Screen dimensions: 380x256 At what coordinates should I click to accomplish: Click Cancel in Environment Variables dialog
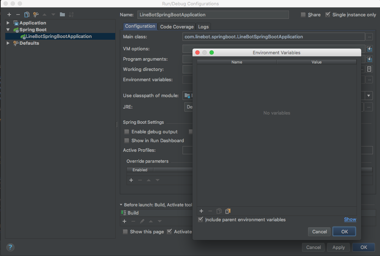point(319,232)
